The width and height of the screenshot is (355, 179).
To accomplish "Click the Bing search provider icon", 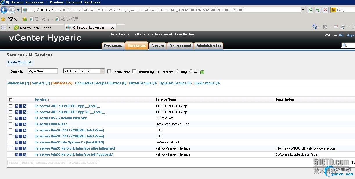I will click(x=334, y=10).
